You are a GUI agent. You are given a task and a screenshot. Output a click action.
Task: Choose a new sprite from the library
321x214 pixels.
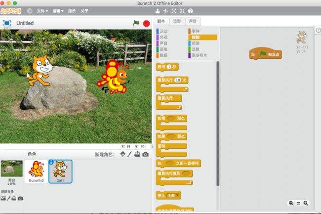pos(122,154)
